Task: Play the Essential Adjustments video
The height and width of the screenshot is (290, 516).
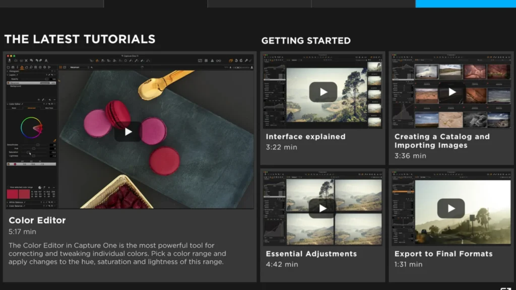Action: pyautogui.click(x=323, y=208)
